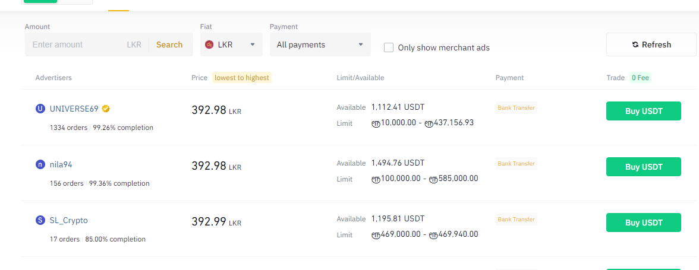
Task: Click the 1,112.41 USDT available amount
Action: click(x=398, y=107)
